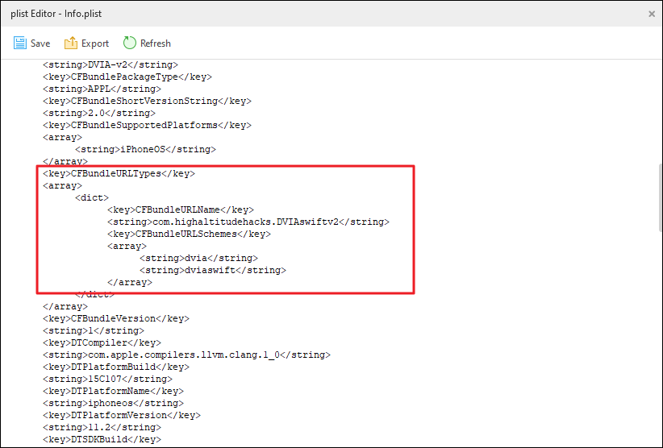Screen dimensions: 663x448
Task: Click the string value 1 line
Action: (x=94, y=330)
